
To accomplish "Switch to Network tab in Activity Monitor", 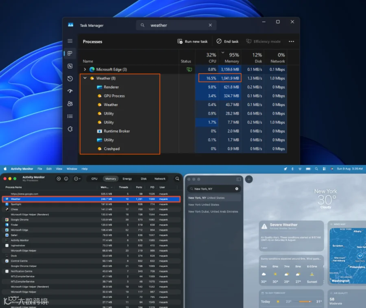I will (160, 179).
